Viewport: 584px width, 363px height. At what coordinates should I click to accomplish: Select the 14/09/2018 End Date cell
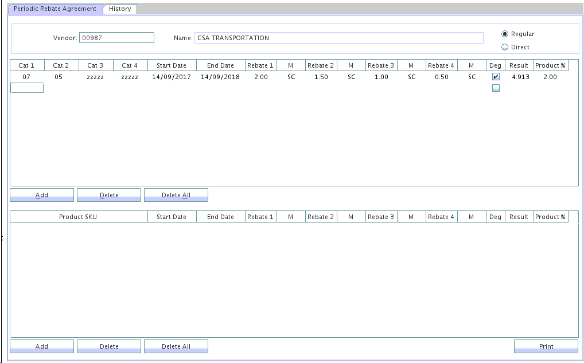220,77
